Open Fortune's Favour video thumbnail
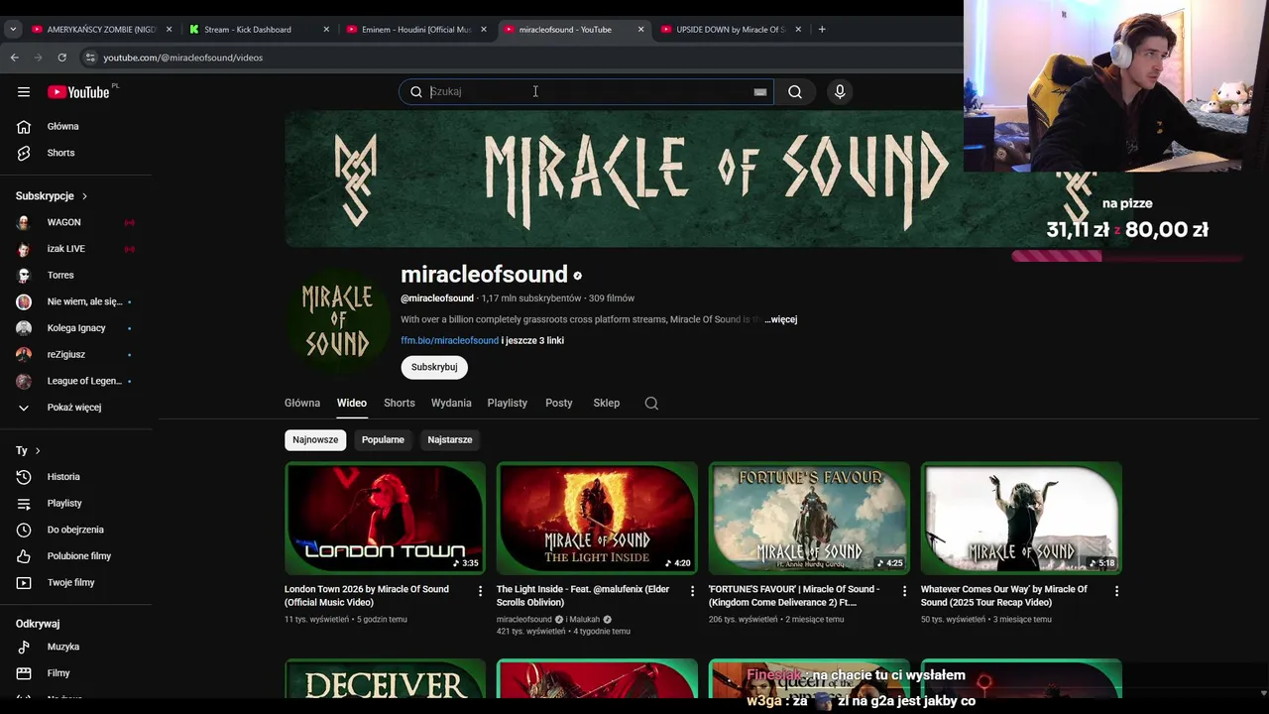The height and width of the screenshot is (714, 1269). point(809,518)
